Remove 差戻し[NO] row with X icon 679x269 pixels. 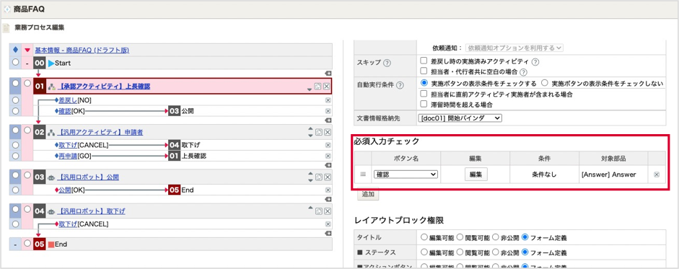328,100
